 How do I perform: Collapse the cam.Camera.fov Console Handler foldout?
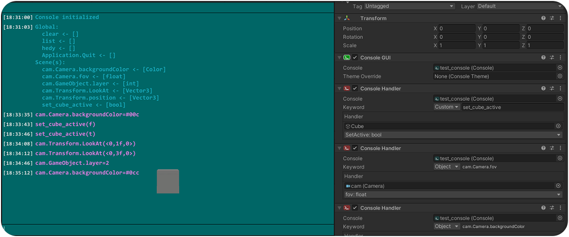point(339,148)
